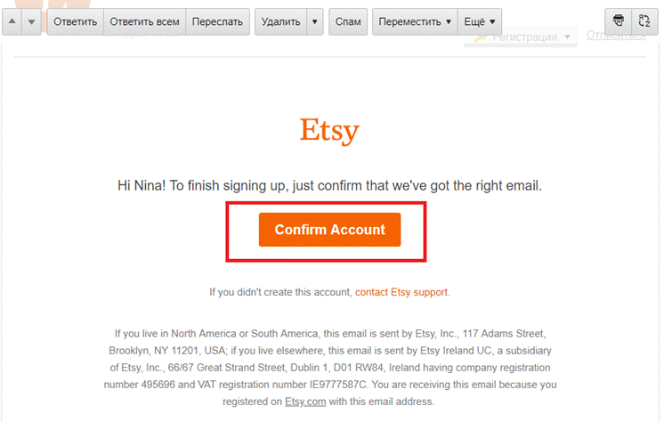672x422 pixels.
Task: Follow the Etsy.com link in footer
Action: [x=305, y=402]
